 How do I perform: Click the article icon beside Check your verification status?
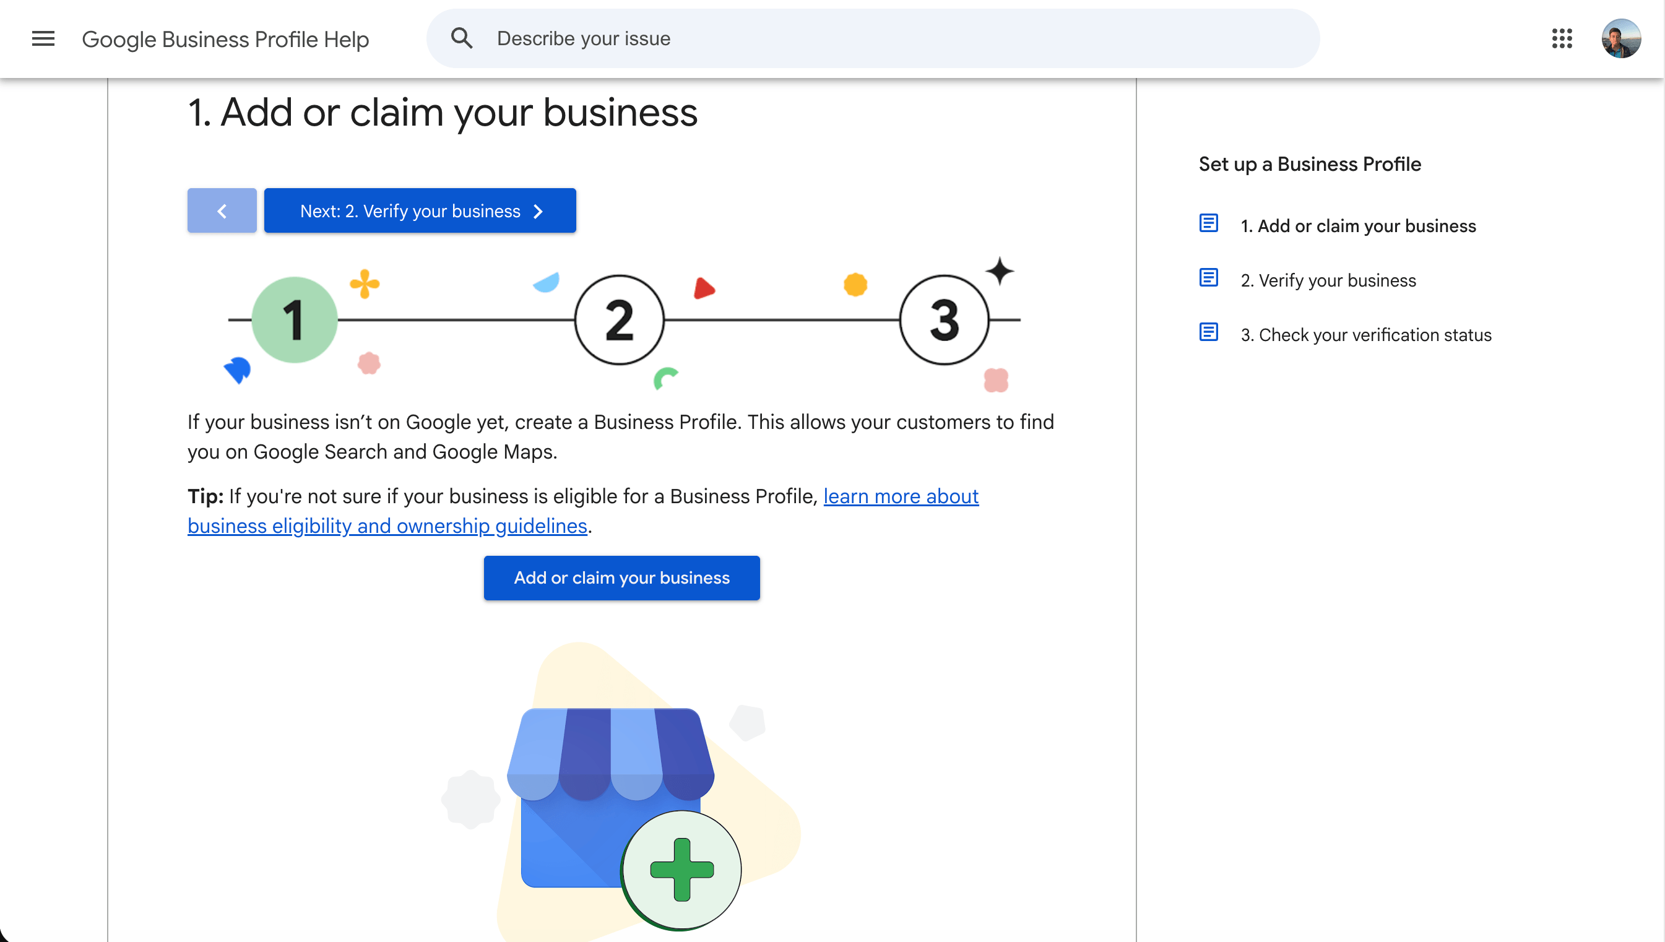pyautogui.click(x=1208, y=332)
